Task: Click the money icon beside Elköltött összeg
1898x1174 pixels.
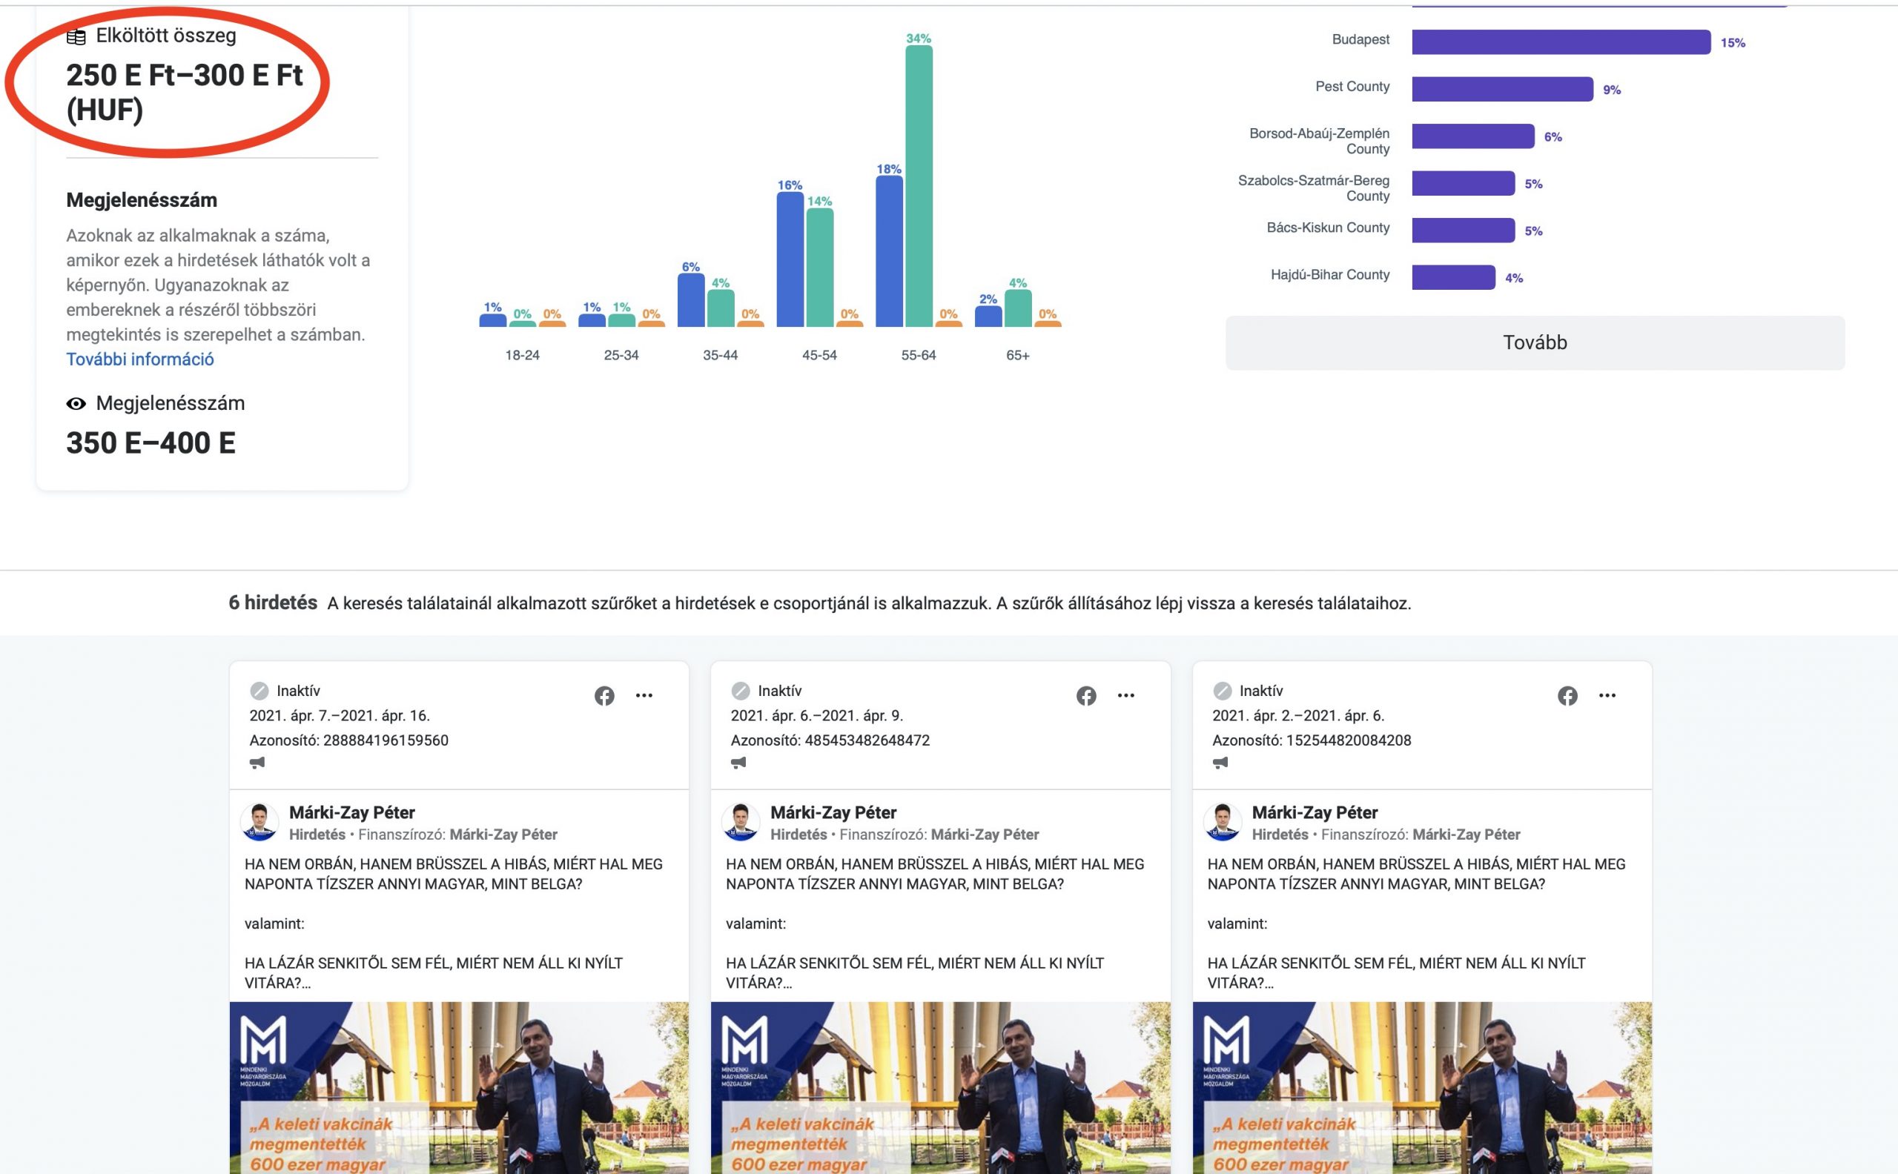Action: point(76,36)
